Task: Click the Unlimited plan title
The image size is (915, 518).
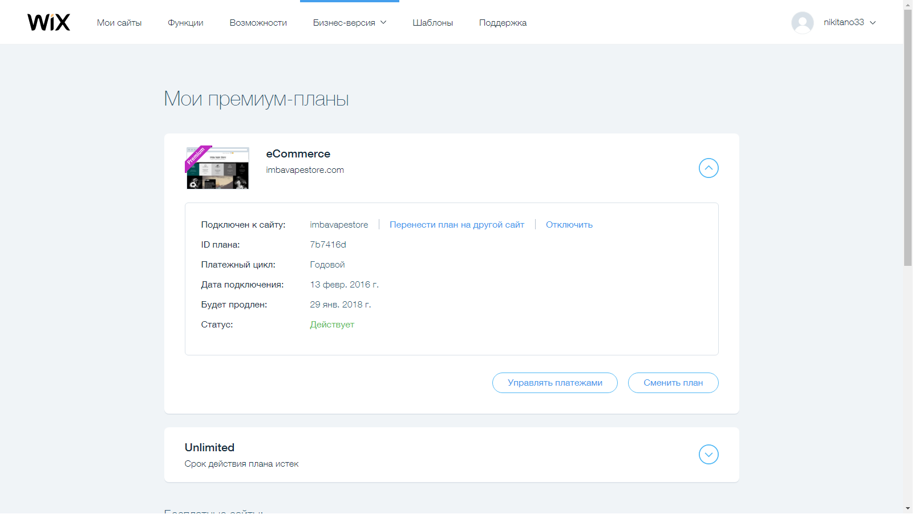Action: (x=209, y=448)
